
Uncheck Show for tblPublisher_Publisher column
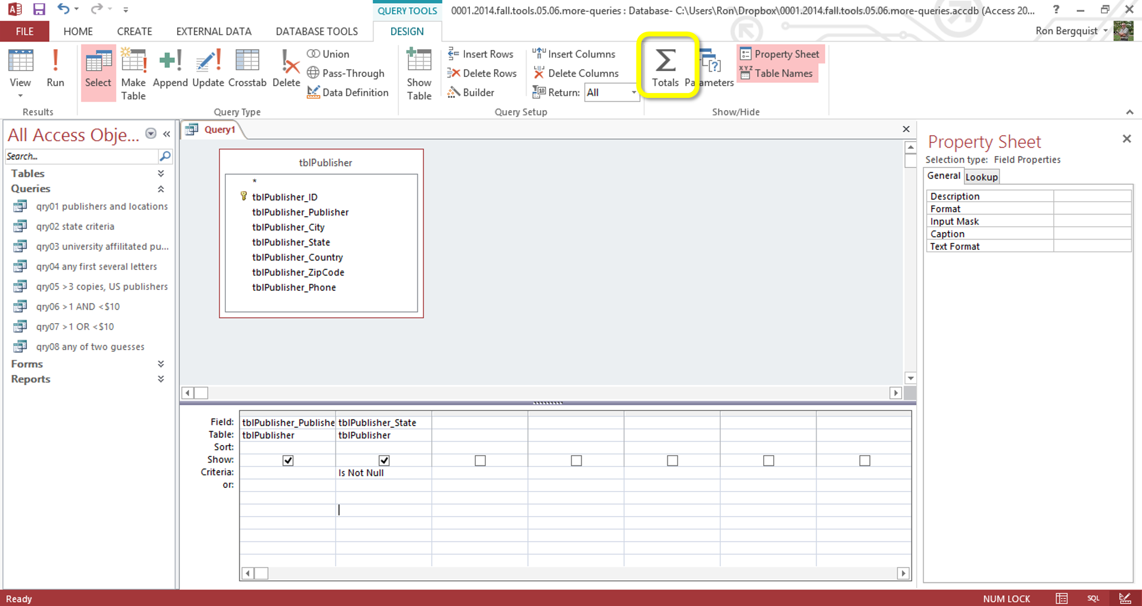point(288,461)
